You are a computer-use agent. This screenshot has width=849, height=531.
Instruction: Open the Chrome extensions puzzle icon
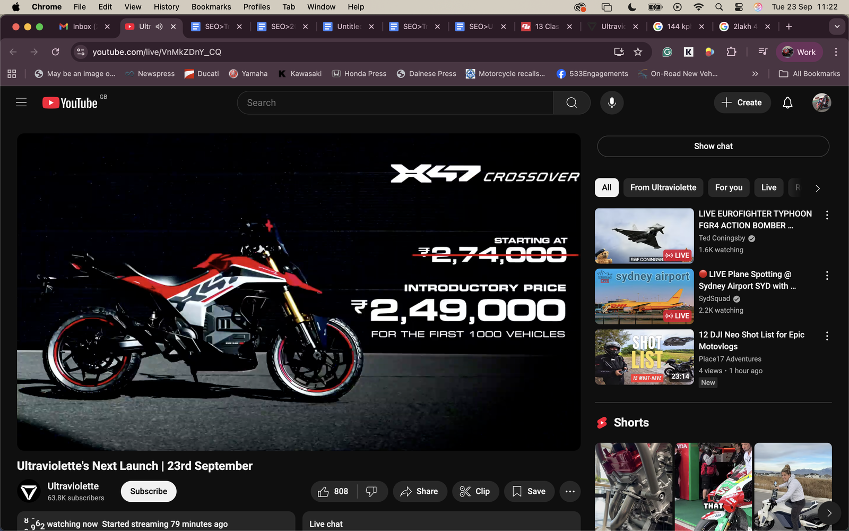731,52
